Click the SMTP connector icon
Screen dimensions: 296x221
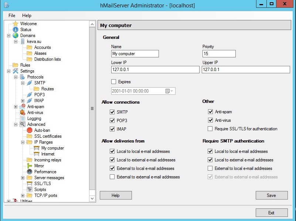pos(30,83)
